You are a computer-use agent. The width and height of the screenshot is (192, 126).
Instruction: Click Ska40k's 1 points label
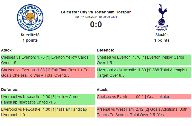pos(162,40)
